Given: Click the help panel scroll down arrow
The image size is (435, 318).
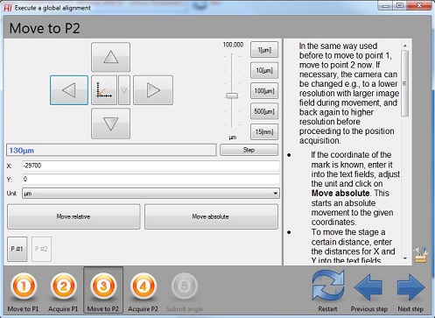Looking at the screenshot, I should tap(405, 258).
